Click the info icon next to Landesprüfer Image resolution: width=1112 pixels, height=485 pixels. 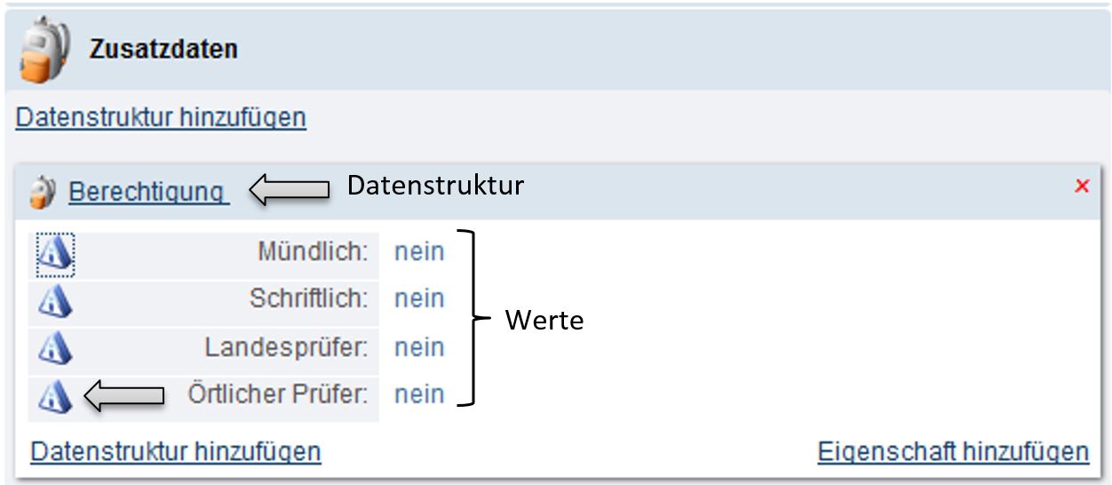pos(55,348)
